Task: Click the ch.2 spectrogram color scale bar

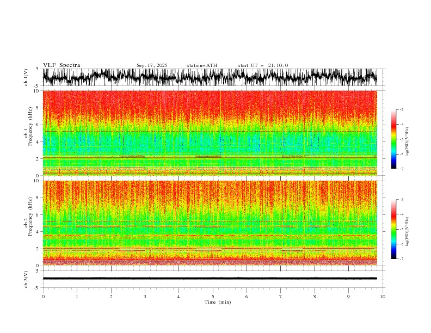Action: (x=393, y=229)
